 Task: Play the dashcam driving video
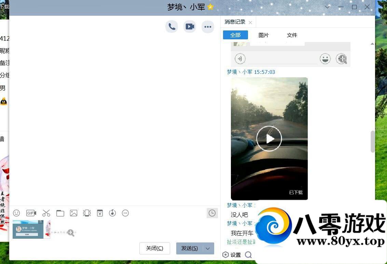pos(269,138)
